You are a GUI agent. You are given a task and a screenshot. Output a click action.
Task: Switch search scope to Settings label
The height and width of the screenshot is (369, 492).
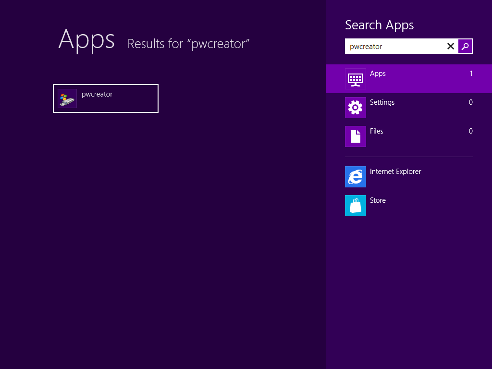pyautogui.click(x=382, y=102)
